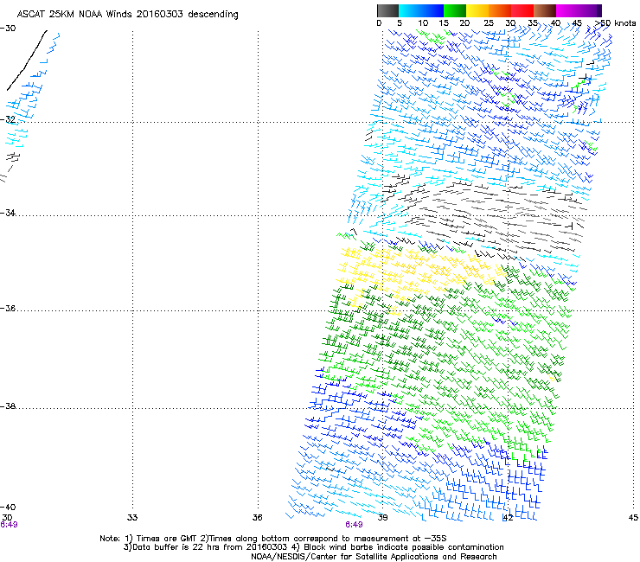The image size is (640, 562).
Task: Click the legend scale value '5'
Action: point(400,23)
